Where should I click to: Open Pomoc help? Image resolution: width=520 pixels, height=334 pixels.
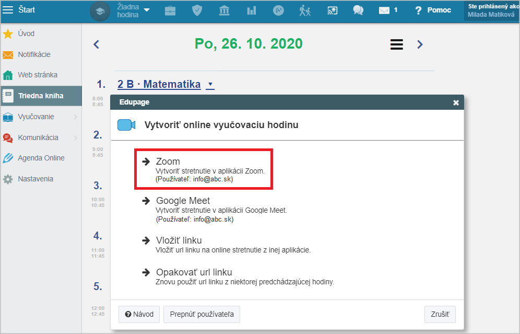[433, 10]
